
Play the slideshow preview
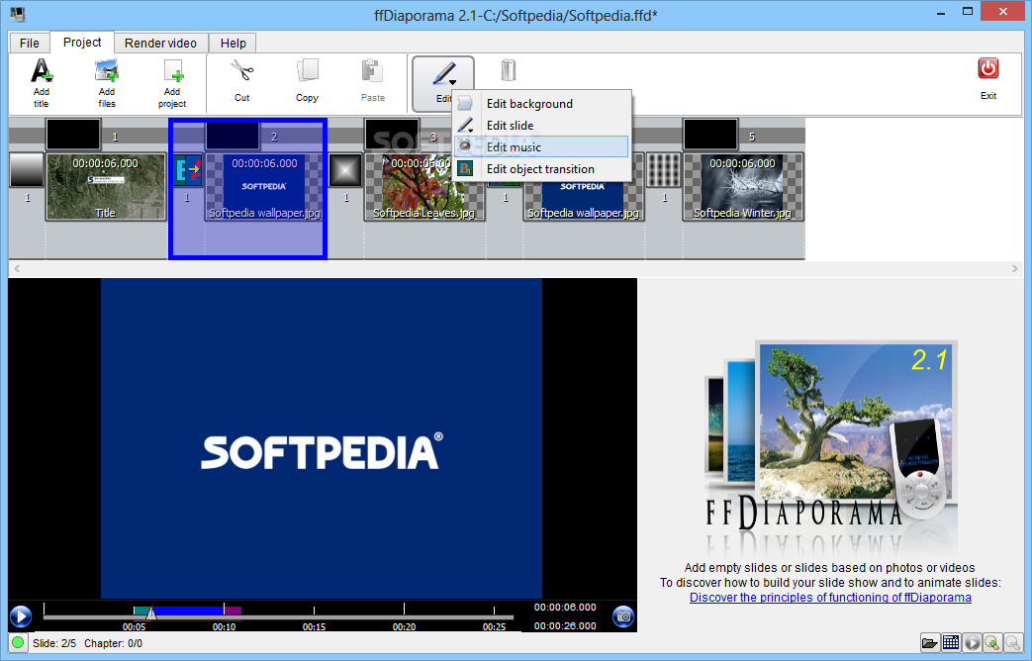pyautogui.click(x=21, y=616)
